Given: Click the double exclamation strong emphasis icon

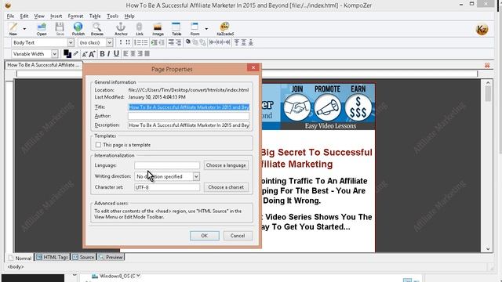Looking at the screenshot, I should [x=128, y=42].
